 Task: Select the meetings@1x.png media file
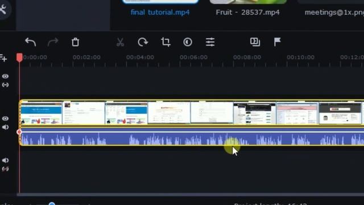tap(334, 13)
